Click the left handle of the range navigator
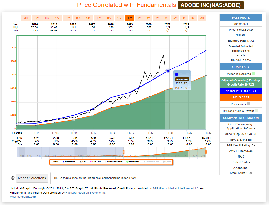Viewport: 269px width, 205px height. 123,152
